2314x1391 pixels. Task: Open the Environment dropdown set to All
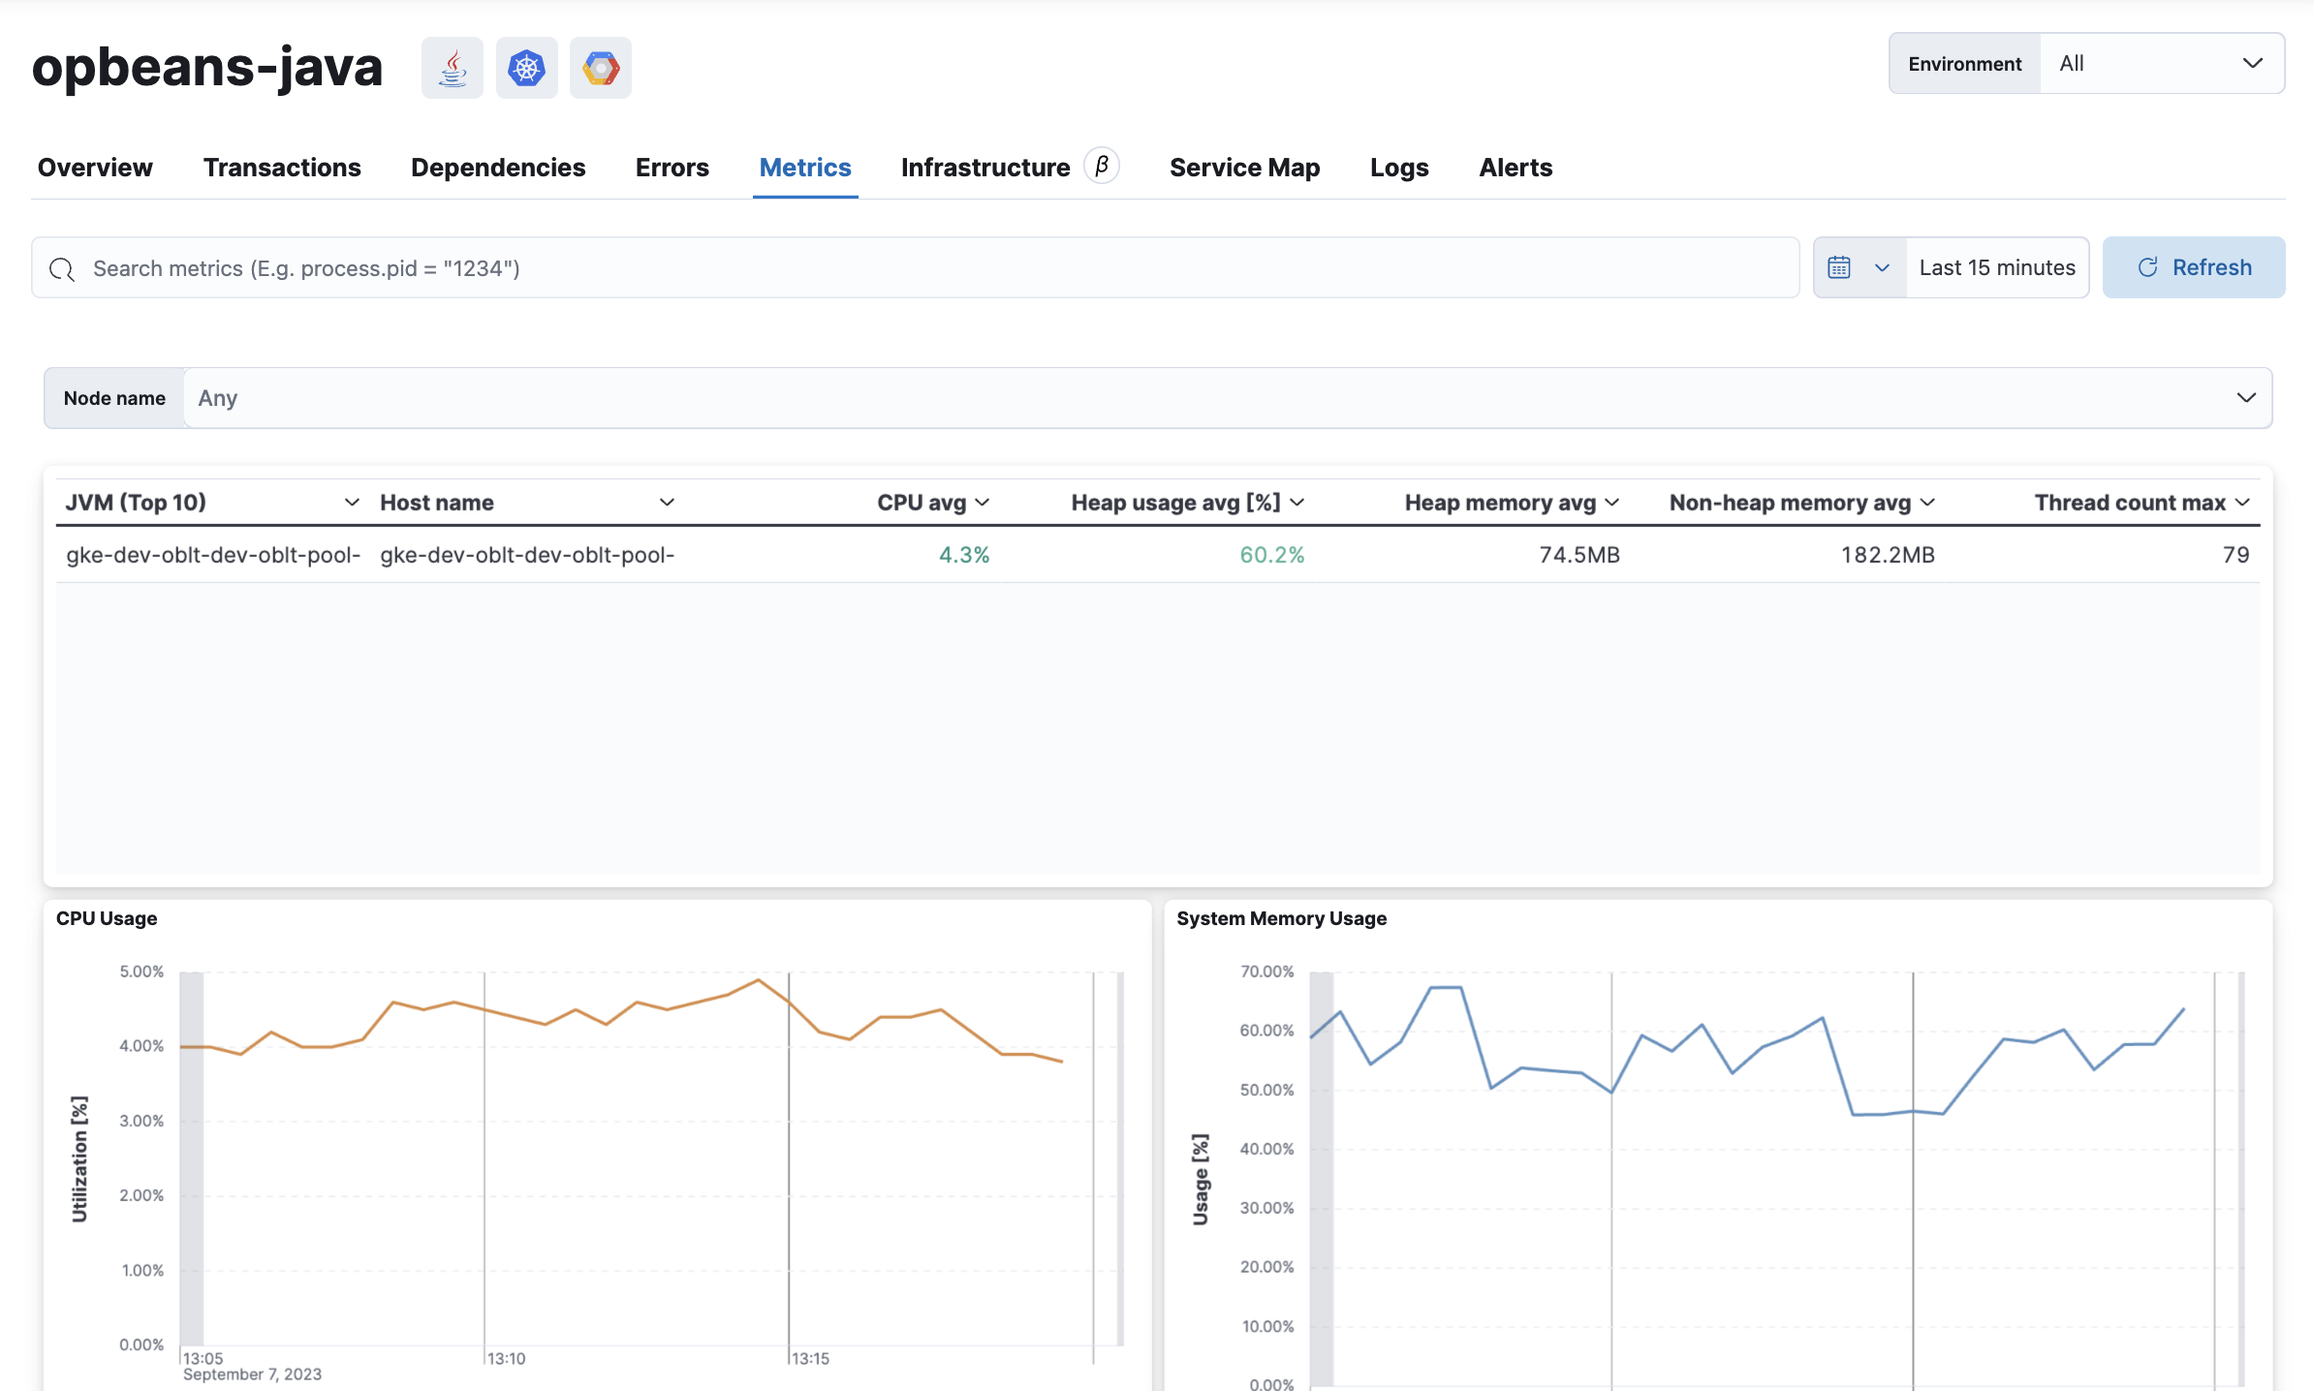2163,63
